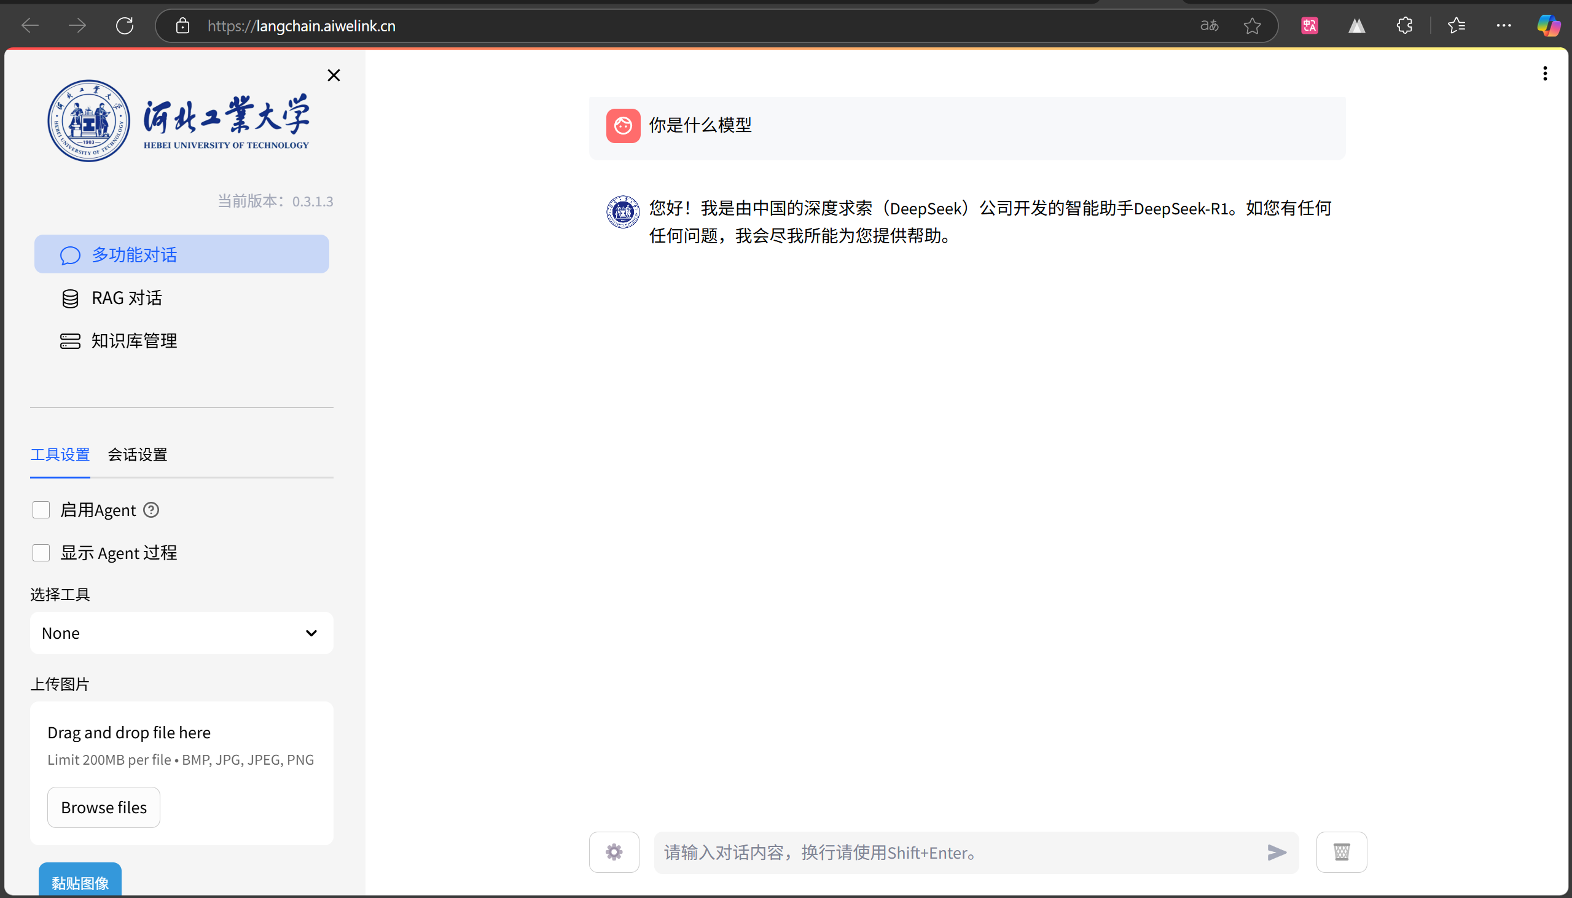The width and height of the screenshot is (1572, 898).
Task: Click the 上传图片 label
Action: click(60, 684)
